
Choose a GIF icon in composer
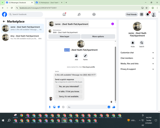click(x=63, y=107)
